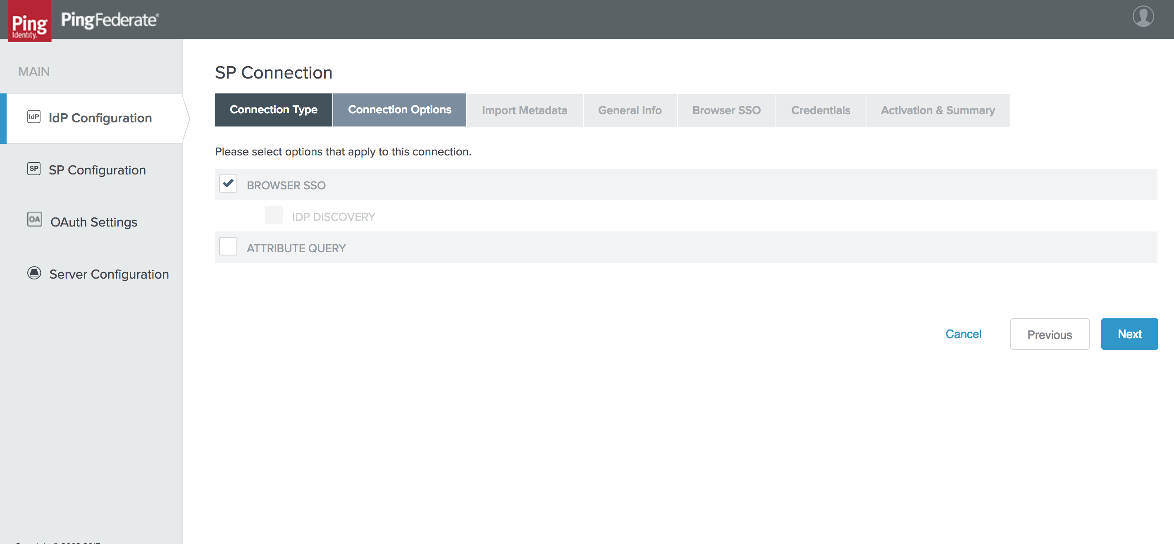Open SP Configuration in sidebar
Viewport: 1174px width, 544px height.
pyautogui.click(x=91, y=170)
